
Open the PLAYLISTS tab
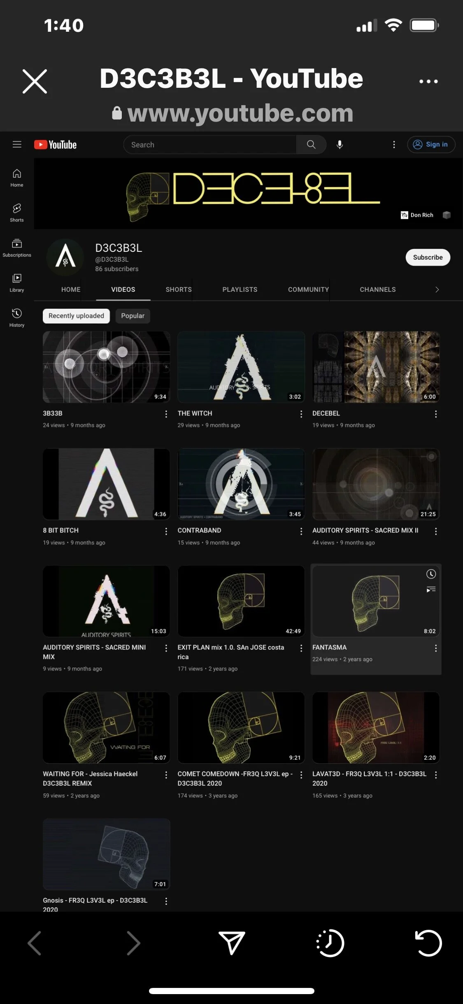[x=240, y=290]
